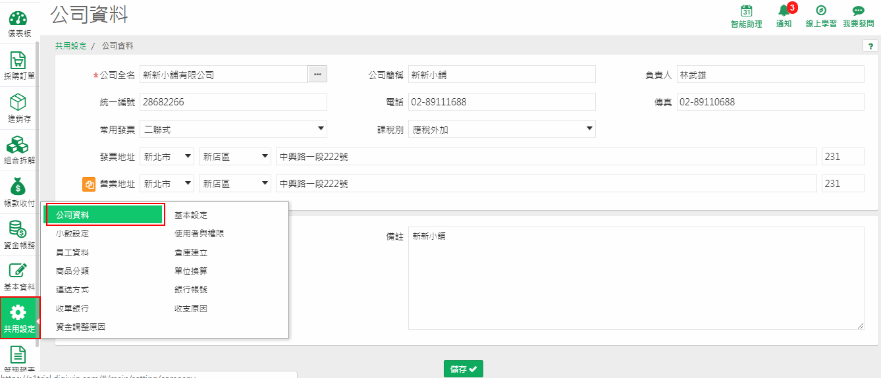The height and width of the screenshot is (378, 881).
Task: Open the 通知 bell notifications
Action: click(x=784, y=11)
